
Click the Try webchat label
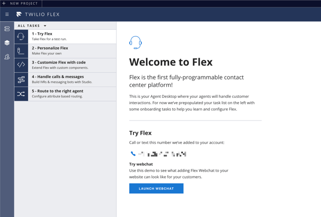tap(141, 164)
